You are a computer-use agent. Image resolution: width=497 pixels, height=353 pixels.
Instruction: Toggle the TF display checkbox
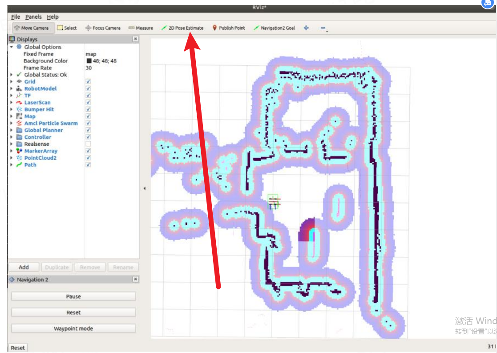(88, 96)
